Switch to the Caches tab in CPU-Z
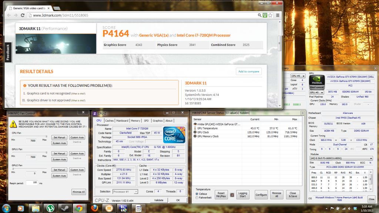Image resolution: width=379 pixels, height=213 pixels. 109,121
